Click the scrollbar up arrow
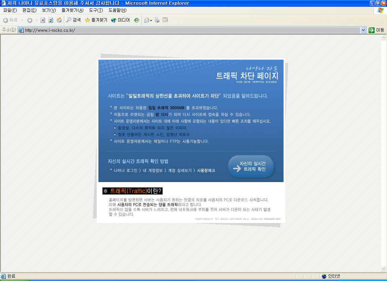 [x=383, y=38]
